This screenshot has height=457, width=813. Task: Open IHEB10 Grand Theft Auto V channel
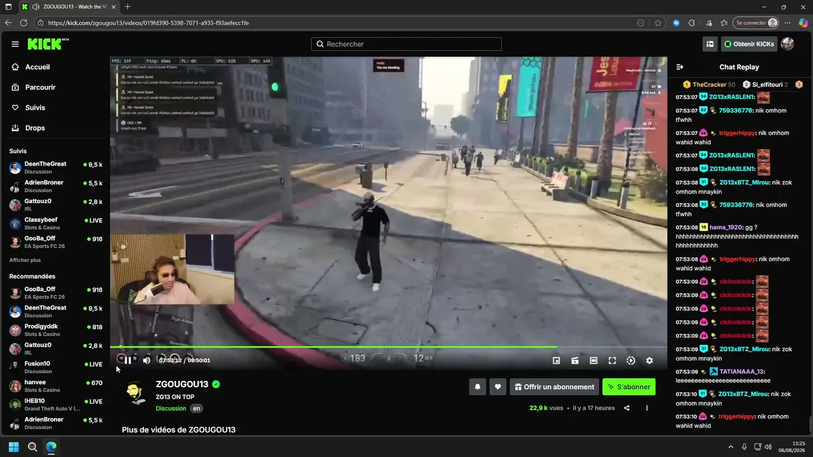click(55, 404)
